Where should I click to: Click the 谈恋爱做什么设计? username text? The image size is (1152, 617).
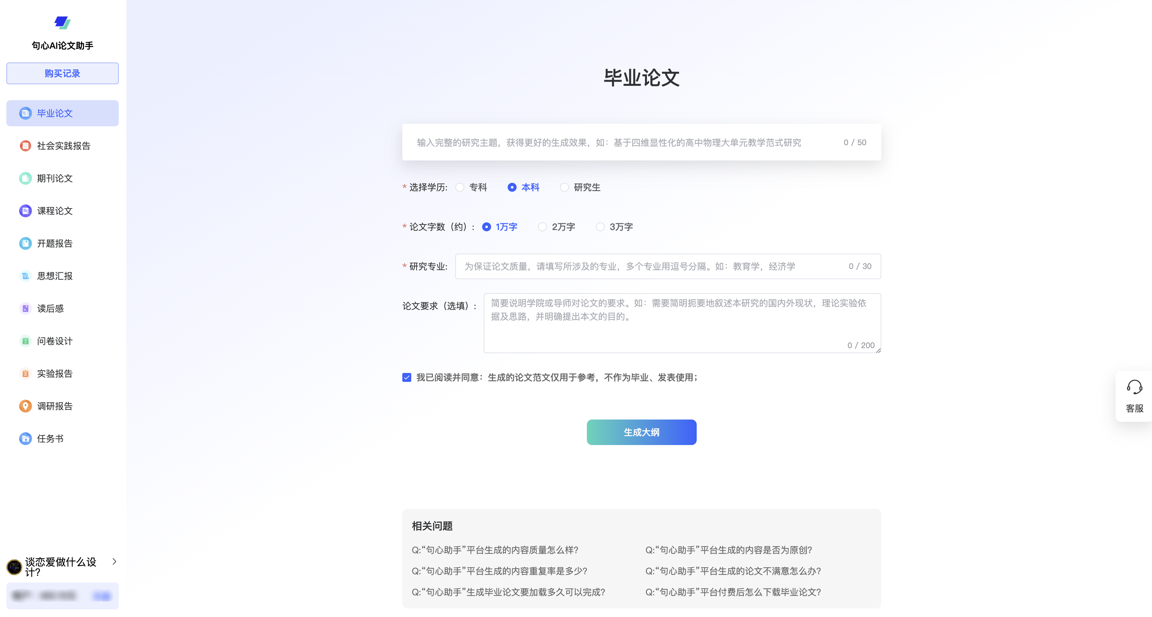pyautogui.click(x=61, y=567)
